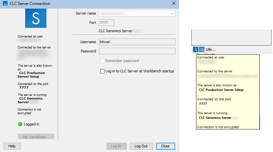Image resolution: width=273 pixels, height=152 pixels.
Task: Click the CLC title bar app icon
Action: pyautogui.click(x=5, y=3)
